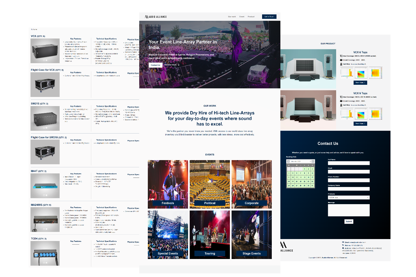Click the SW218 subwoofer image
The width and height of the screenshot is (416, 277).
(45, 118)
